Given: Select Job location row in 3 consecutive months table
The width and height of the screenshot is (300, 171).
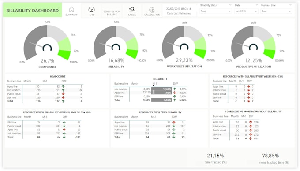Looking at the screenshot, I should tap(236, 126).
